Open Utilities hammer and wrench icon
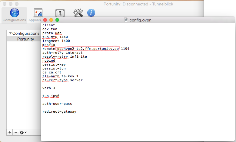Viewport: 236px width, 142px height. (x=78, y=12)
